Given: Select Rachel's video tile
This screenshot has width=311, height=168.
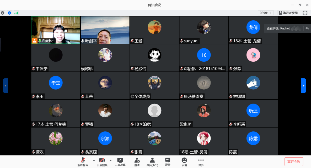Looking at the screenshot, I should click(x=56, y=30).
